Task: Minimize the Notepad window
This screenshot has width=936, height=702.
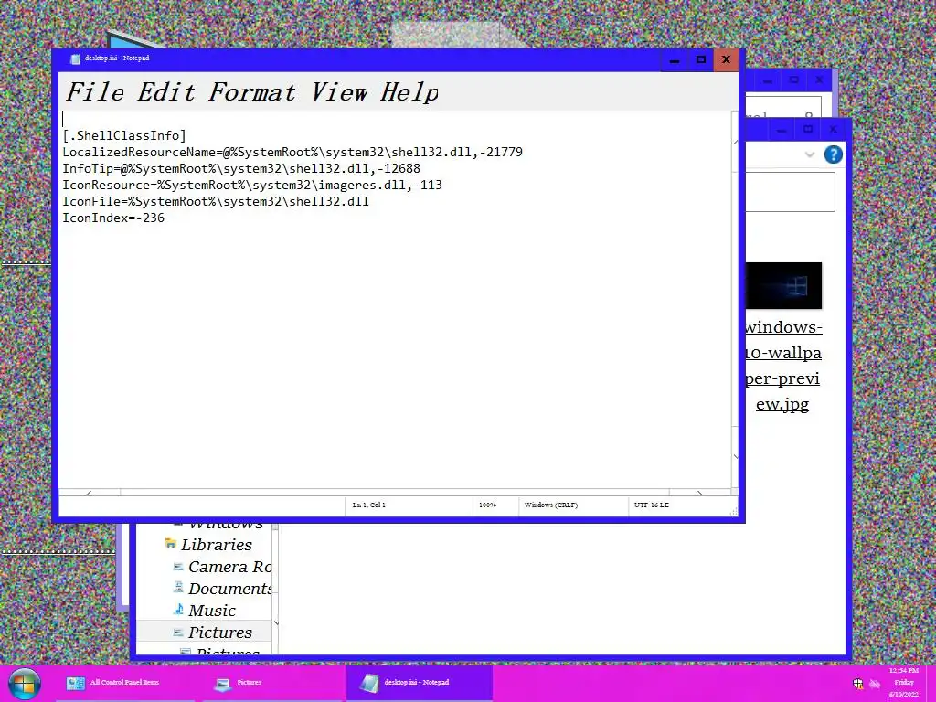Action: pos(675,59)
